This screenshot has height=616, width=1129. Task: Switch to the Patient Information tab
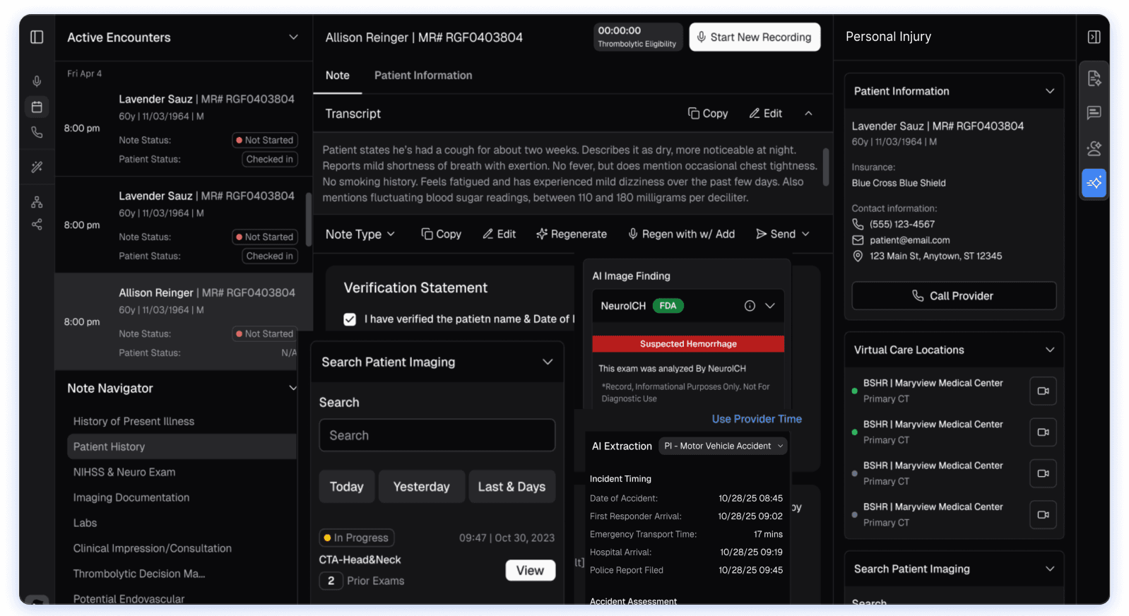422,76
